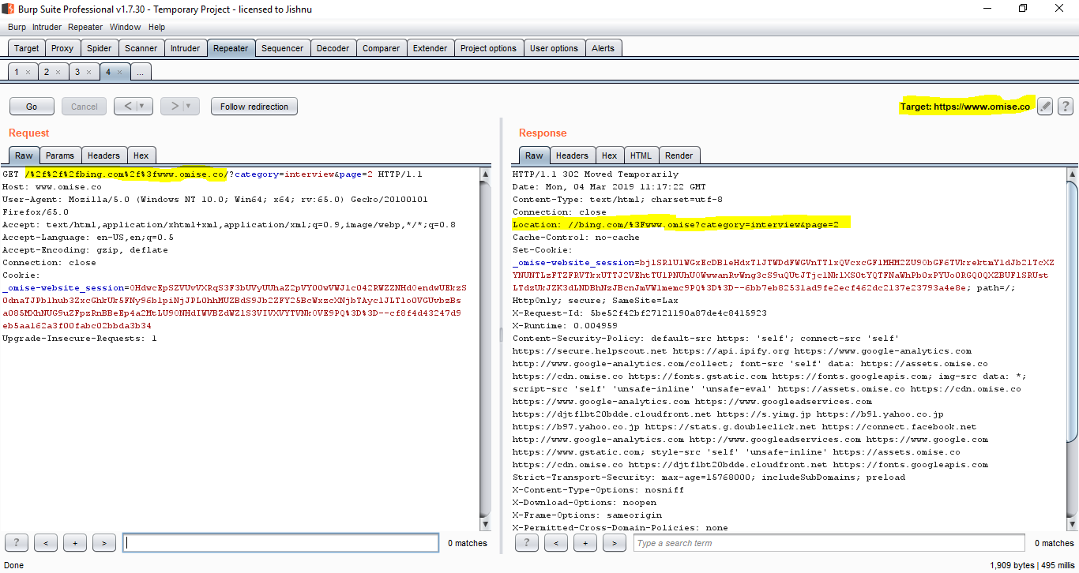This screenshot has height=573, width=1079.
Task: Switch to the Scanner tab
Action: tap(141, 48)
